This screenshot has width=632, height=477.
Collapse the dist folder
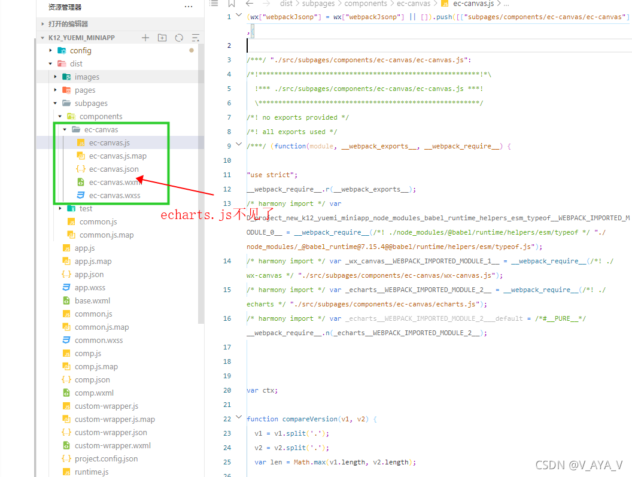point(50,63)
